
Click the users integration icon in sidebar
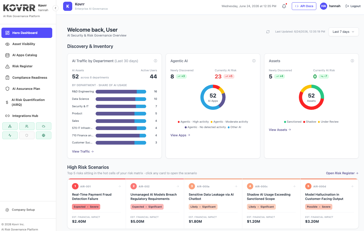(x=27, y=126)
